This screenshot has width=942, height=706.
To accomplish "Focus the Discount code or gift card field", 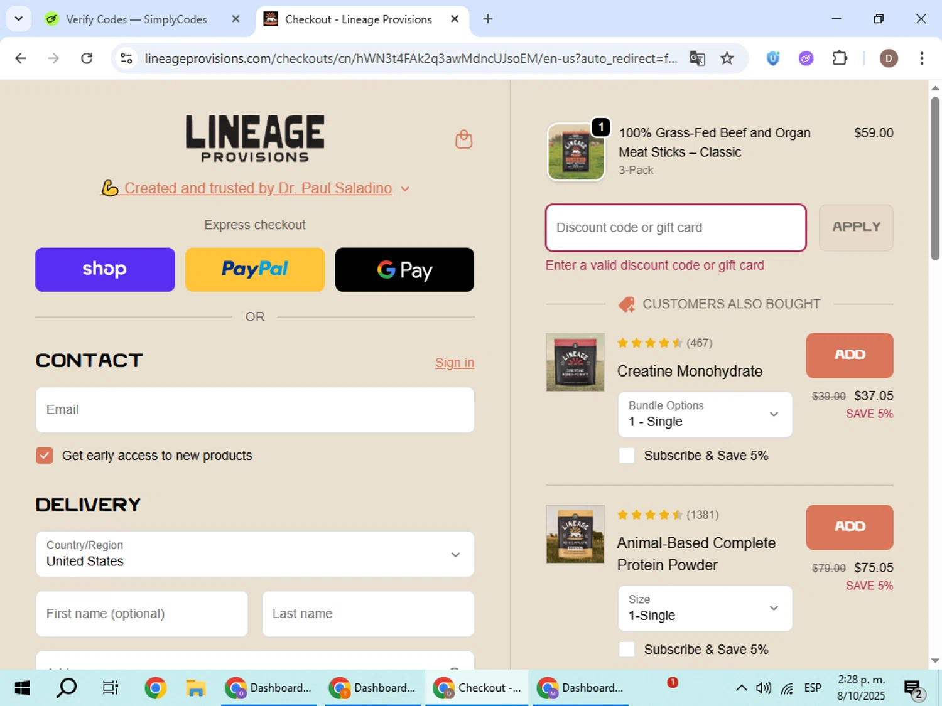I will (676, 228).
